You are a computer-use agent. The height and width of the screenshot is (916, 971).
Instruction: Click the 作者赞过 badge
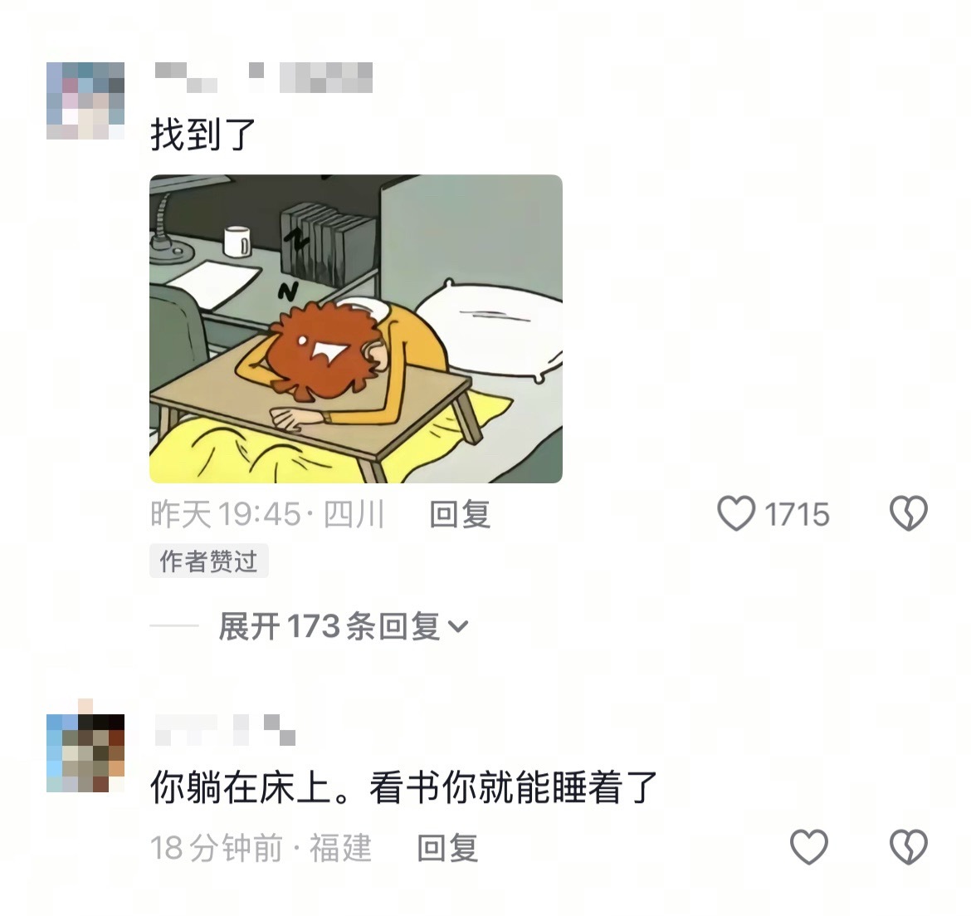(208, 561)
